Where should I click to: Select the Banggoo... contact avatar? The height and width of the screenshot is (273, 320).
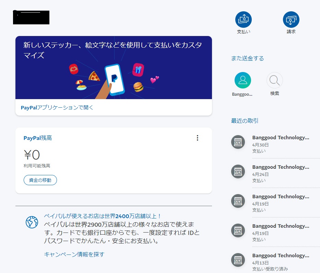coord(242,80)
